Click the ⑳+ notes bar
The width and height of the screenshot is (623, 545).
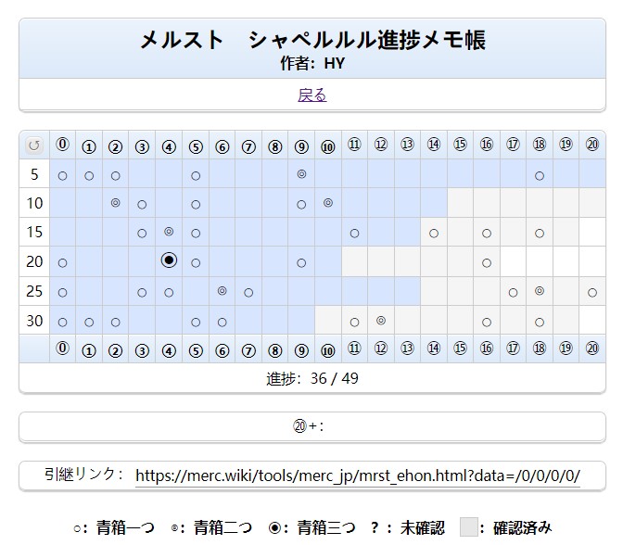click(312, 426)
